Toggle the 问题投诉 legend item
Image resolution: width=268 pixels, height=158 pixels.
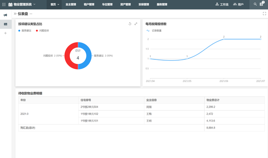pos(42,30)
